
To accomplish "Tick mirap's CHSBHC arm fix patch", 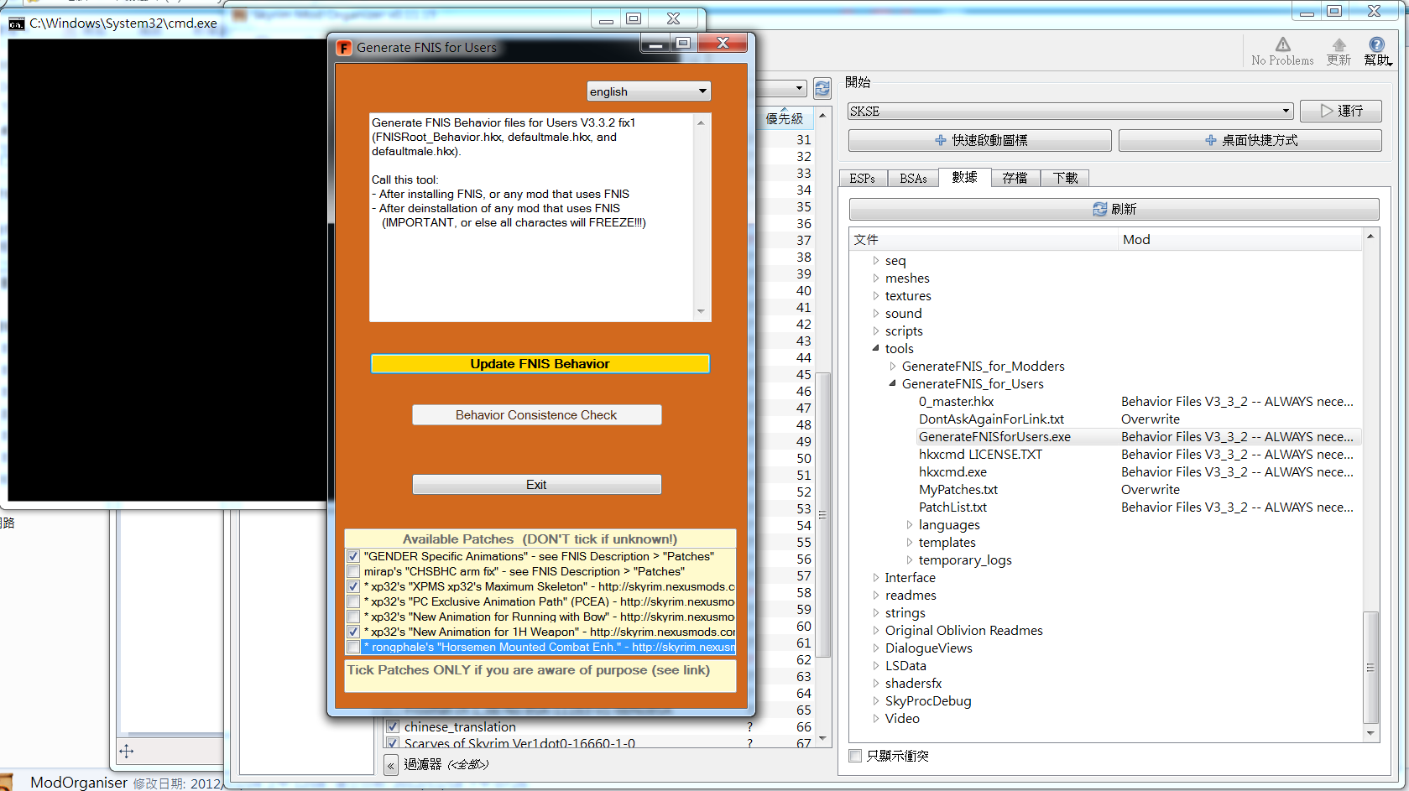I will tap(353, 571).
